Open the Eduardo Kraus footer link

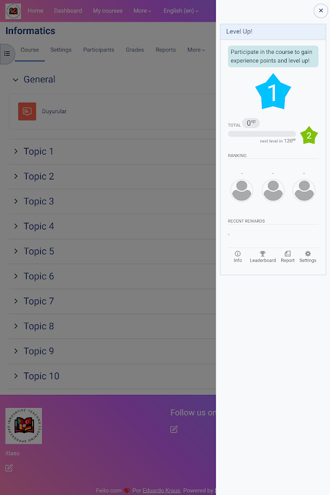(161, 490)
